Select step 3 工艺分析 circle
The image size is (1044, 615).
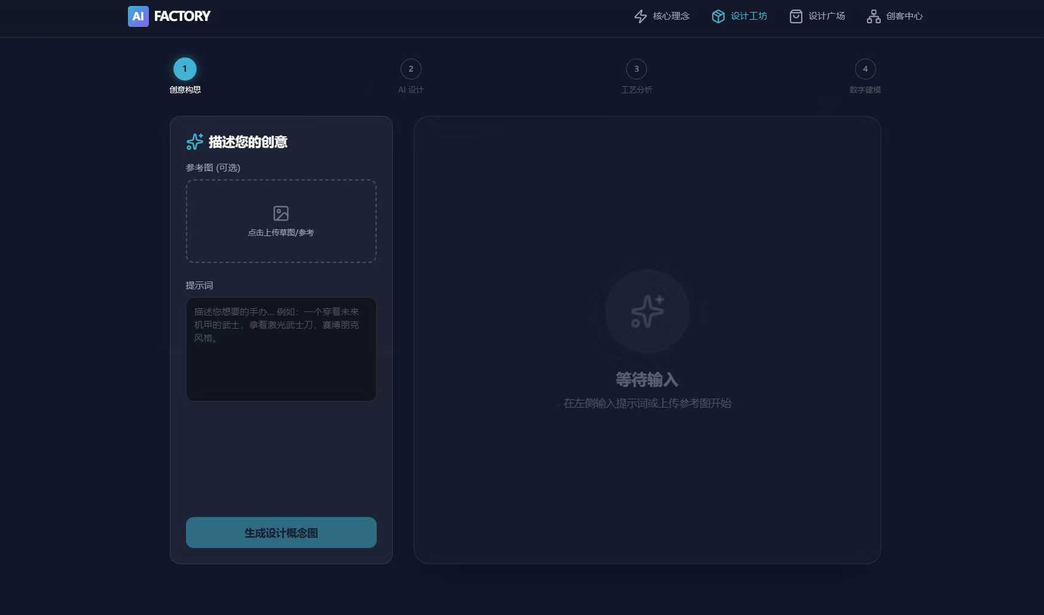[x=636, y=69]
